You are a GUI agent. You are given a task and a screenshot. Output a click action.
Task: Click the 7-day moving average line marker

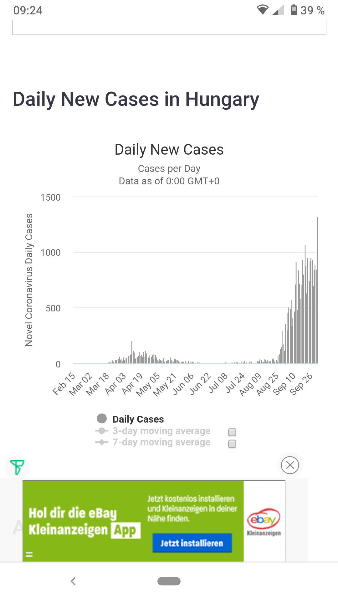click(102, 442)
